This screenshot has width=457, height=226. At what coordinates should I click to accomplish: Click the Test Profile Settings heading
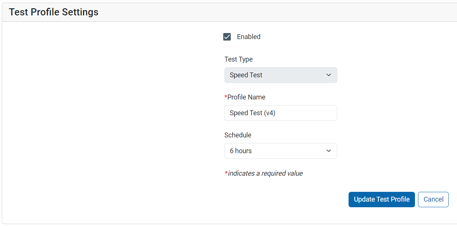coord(54,12)
